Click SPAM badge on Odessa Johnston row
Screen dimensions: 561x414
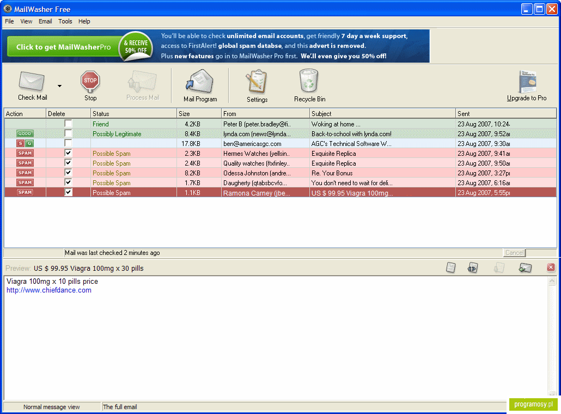tap(25, 173)
